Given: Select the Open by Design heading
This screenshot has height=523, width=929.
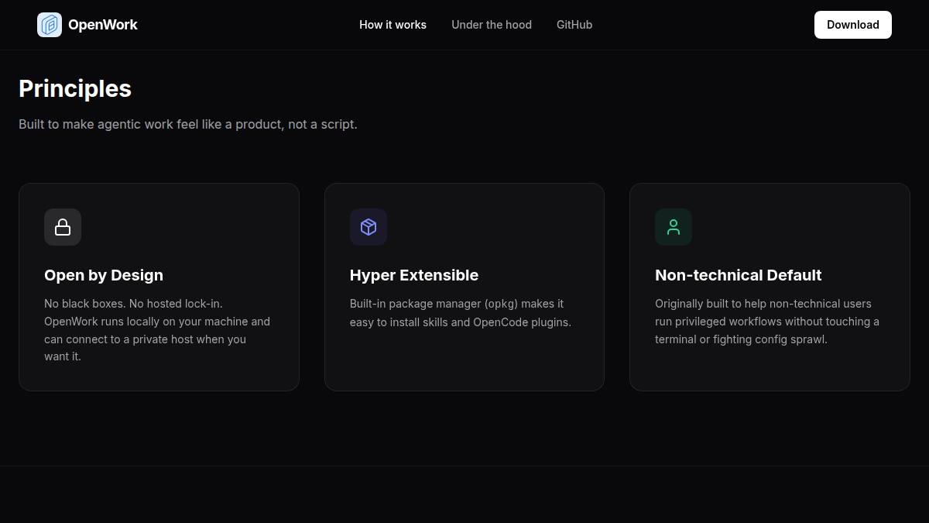Looking at the screenshot, I should click(104, 275).
